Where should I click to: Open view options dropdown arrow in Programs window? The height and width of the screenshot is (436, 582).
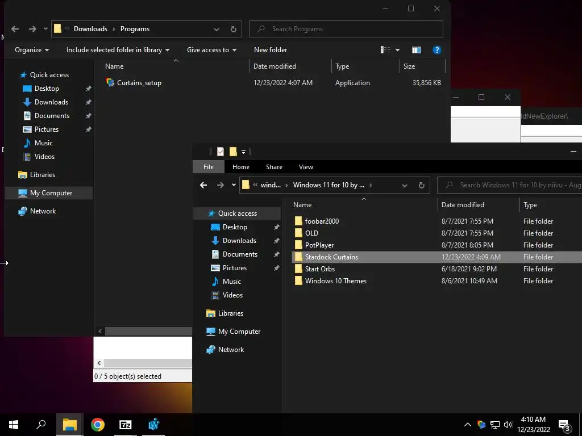point(397,50)
